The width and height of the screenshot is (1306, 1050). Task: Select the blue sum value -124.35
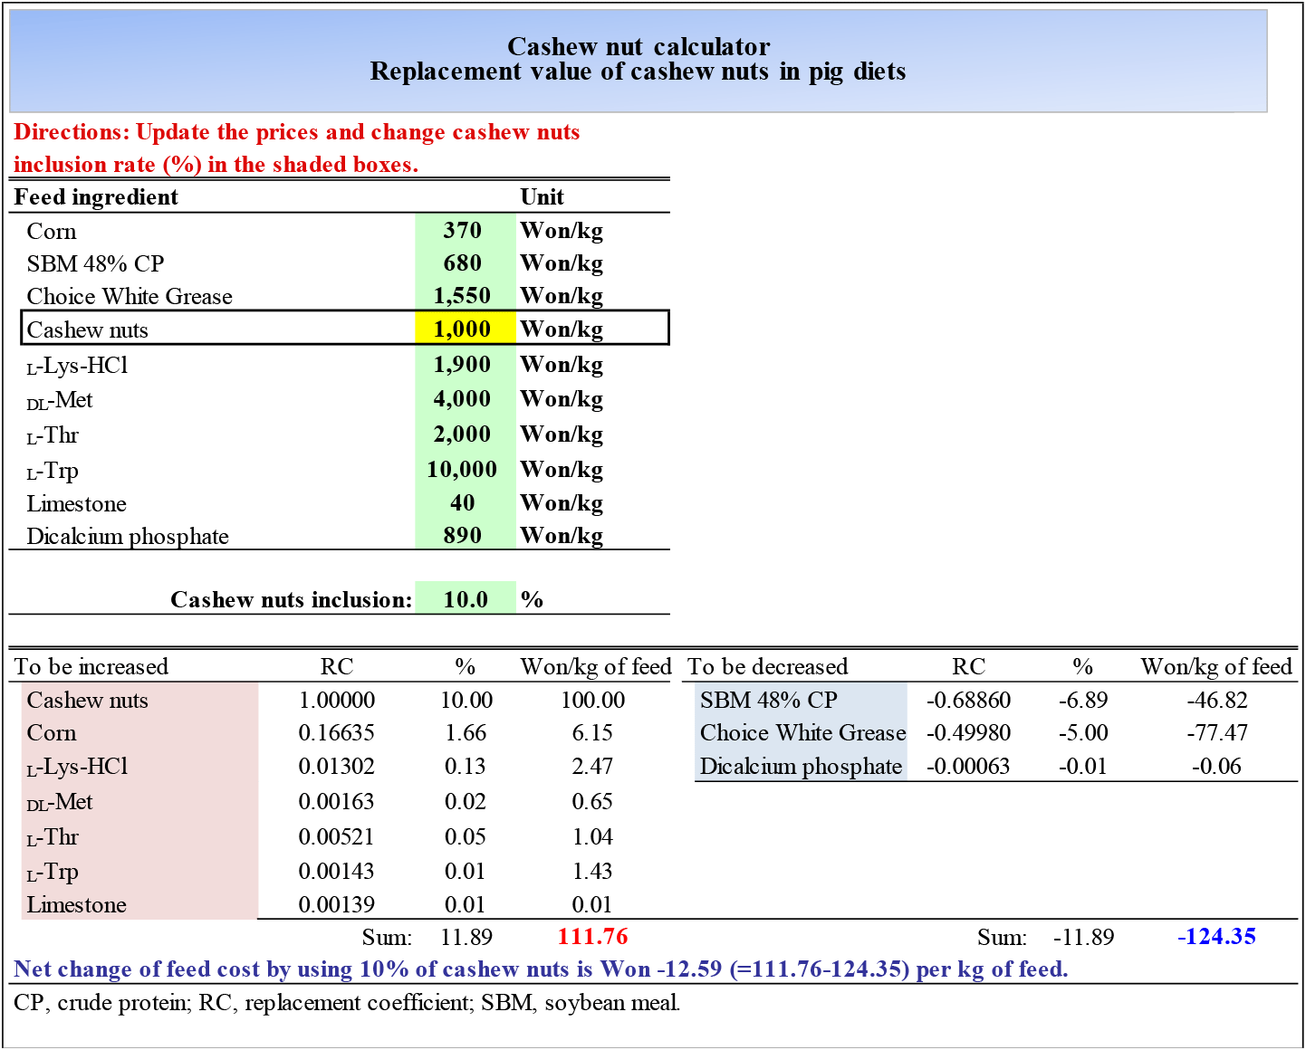tap(1216, 937)
